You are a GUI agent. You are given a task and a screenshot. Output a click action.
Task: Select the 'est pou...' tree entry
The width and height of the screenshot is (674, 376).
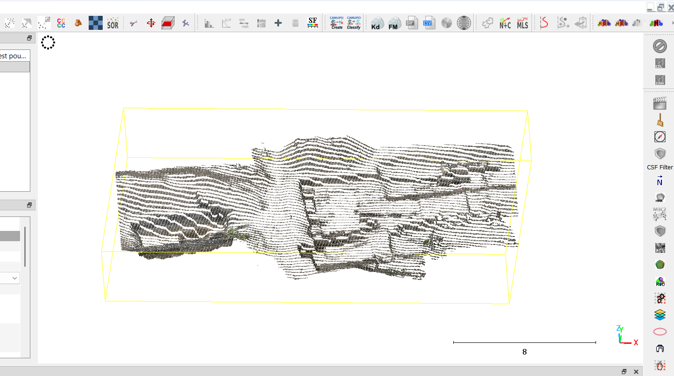pyautogui.click(x=14, y=56)
